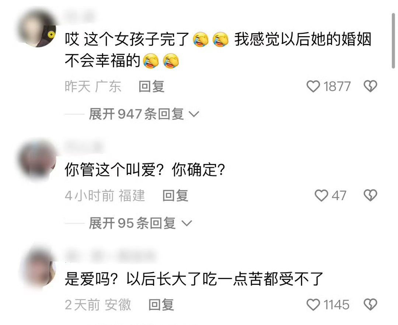Dislike the comment from 广东
Image resolution: width=398 pixels, height=325 pixels.
(371, 86)
